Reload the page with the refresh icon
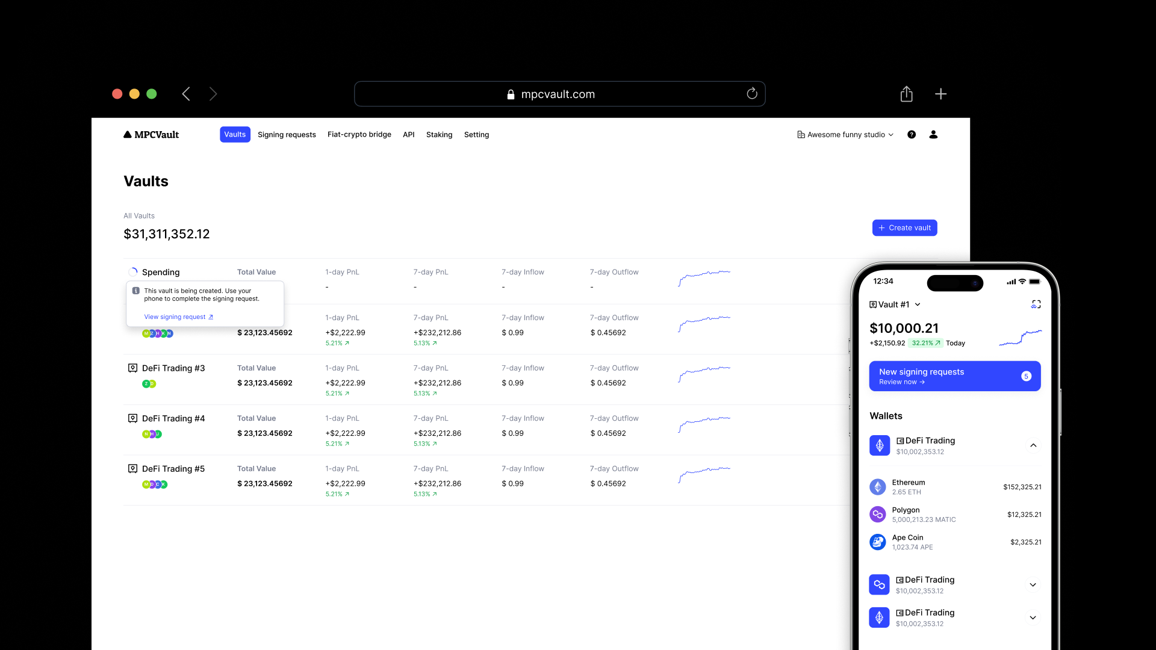1156x650 pixels. point(751,93)
